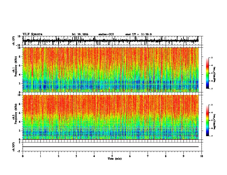Click the "VLF Spectra" title text

(x=32, y=34)
